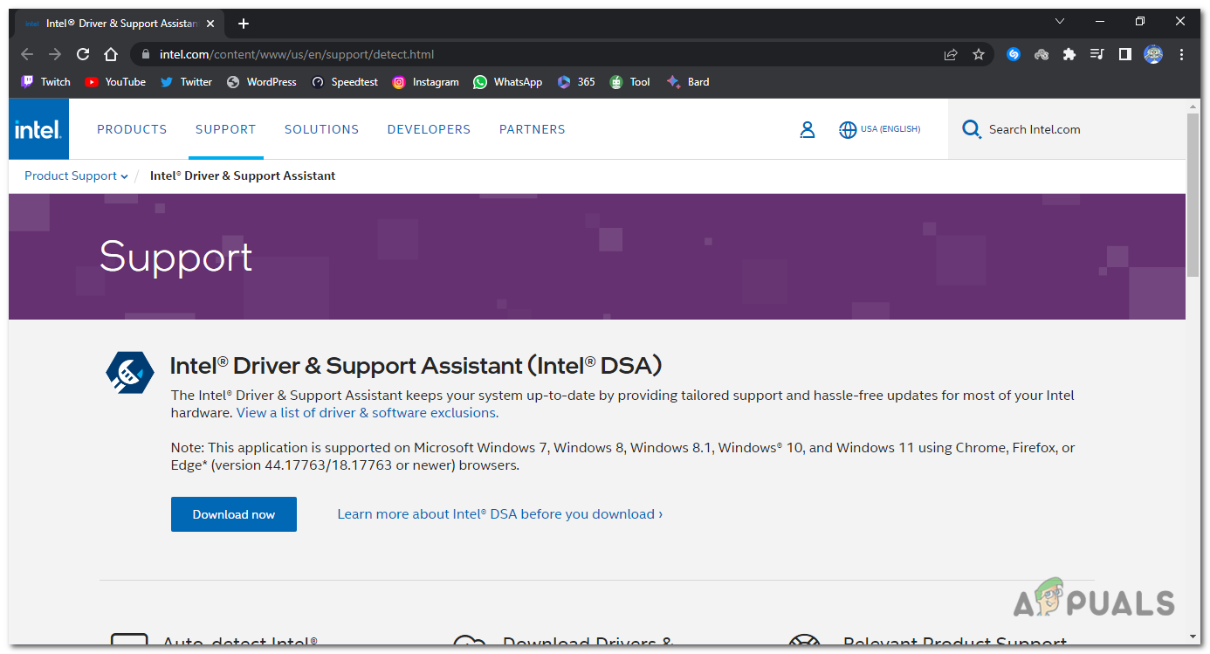Open the Product Support dropdown
1210x654 pixels.
tap(75, 176)
